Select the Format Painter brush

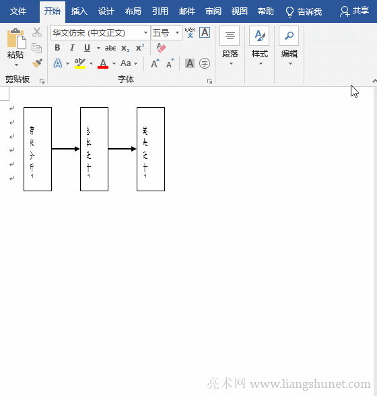click(x=37, y=63)
